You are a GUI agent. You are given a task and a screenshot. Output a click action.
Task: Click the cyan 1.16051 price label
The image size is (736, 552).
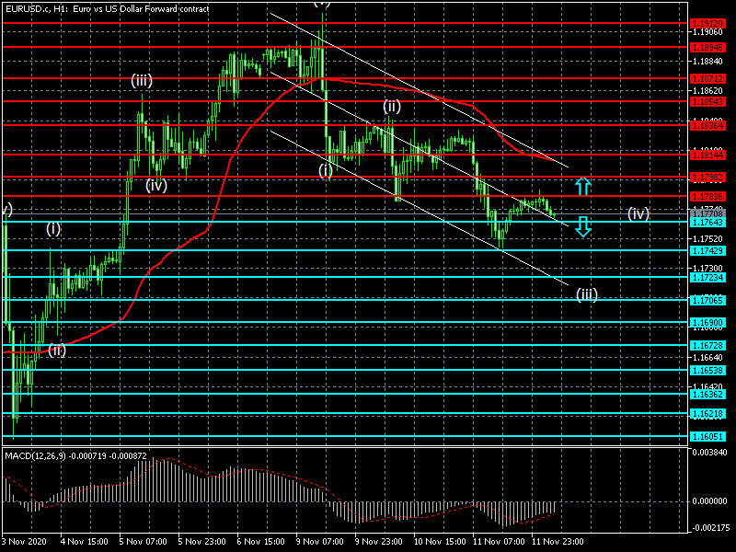click(x=707, y=436)
